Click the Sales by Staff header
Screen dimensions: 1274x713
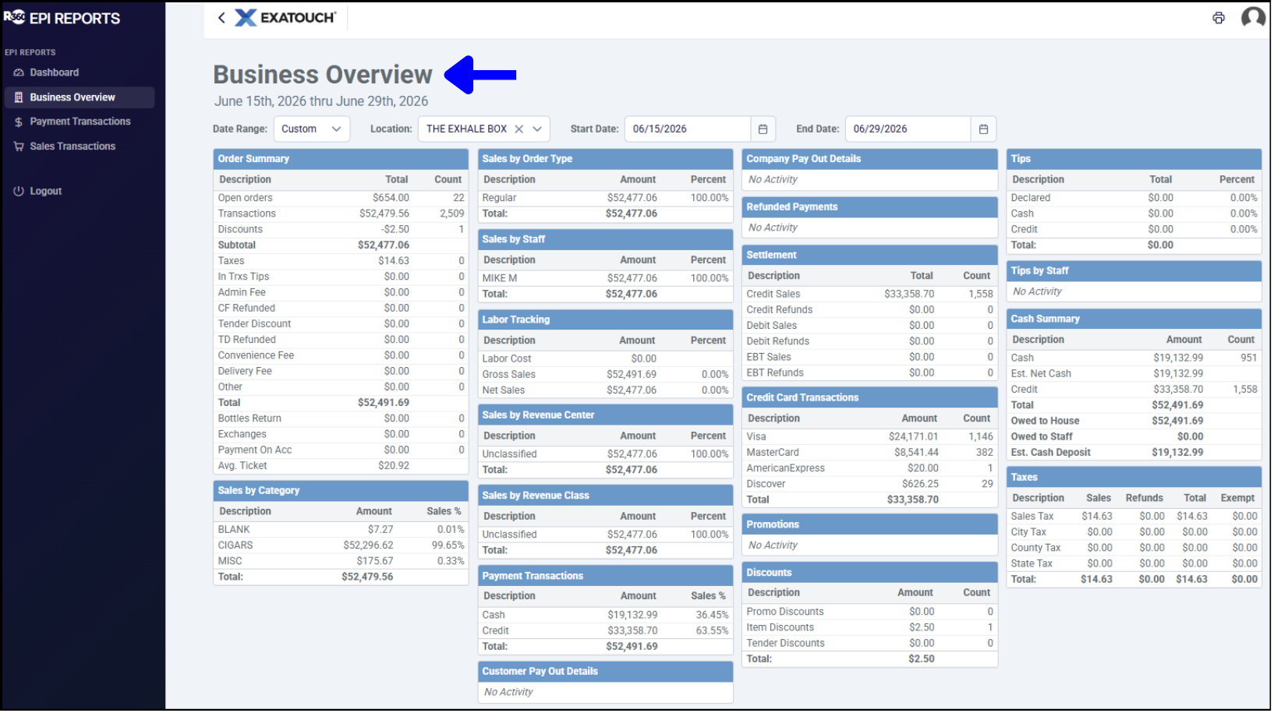click(605, 239)
